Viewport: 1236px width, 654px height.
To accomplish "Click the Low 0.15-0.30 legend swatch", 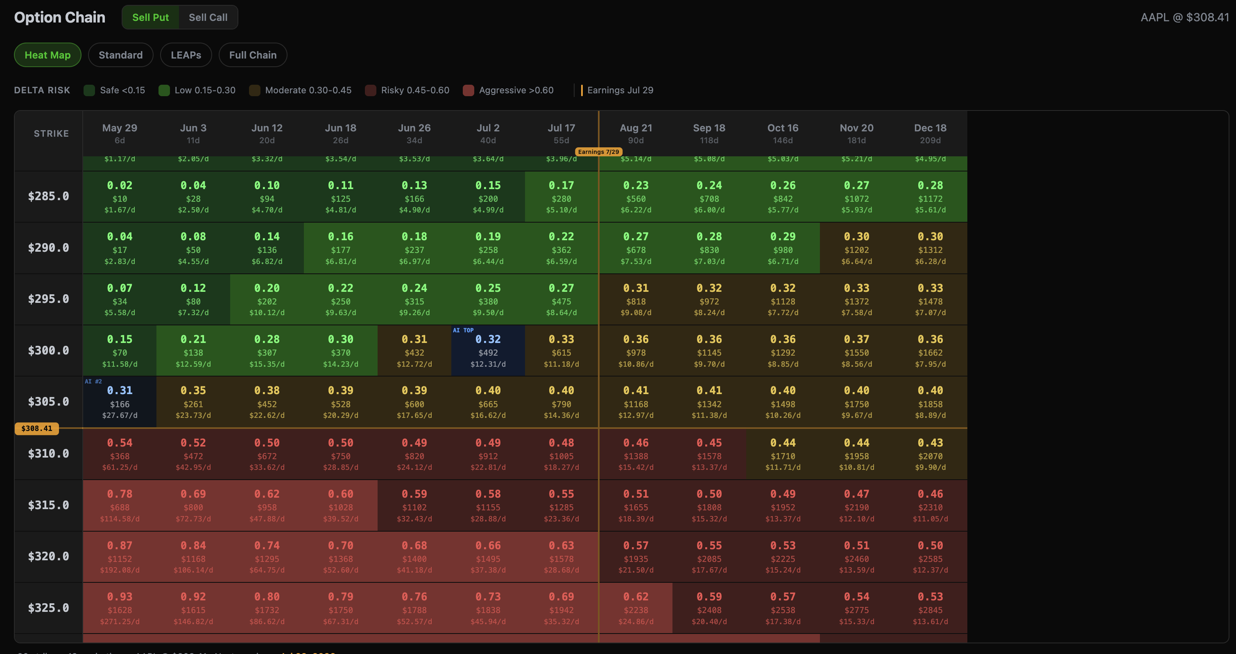I will pos(164,90).
